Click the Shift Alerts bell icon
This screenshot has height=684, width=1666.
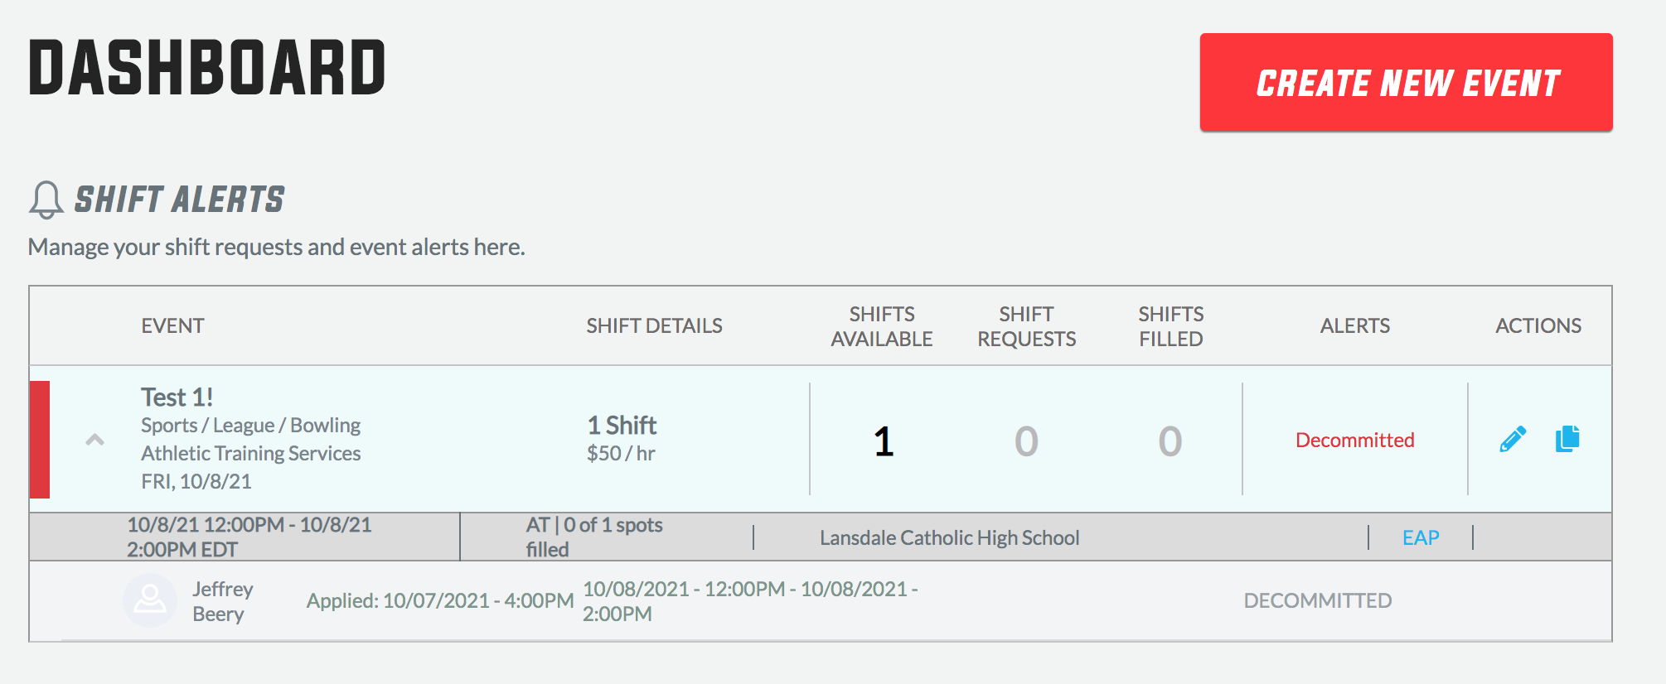point(46,200)
